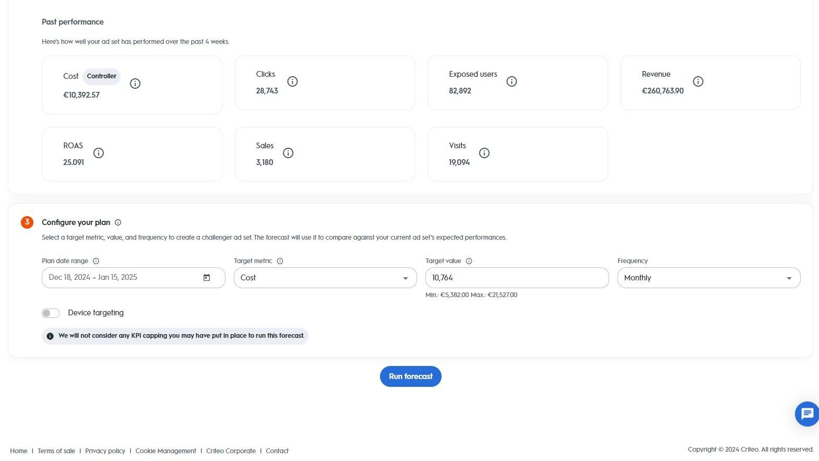Enable the Device targeting toggle
The width and height of the screenshot is (819, 461).
51,313
